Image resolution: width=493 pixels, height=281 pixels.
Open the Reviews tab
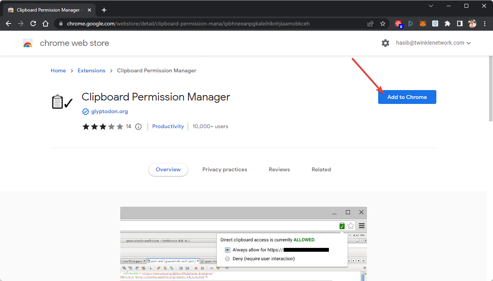pyautogui.click(x=279, y=169)
